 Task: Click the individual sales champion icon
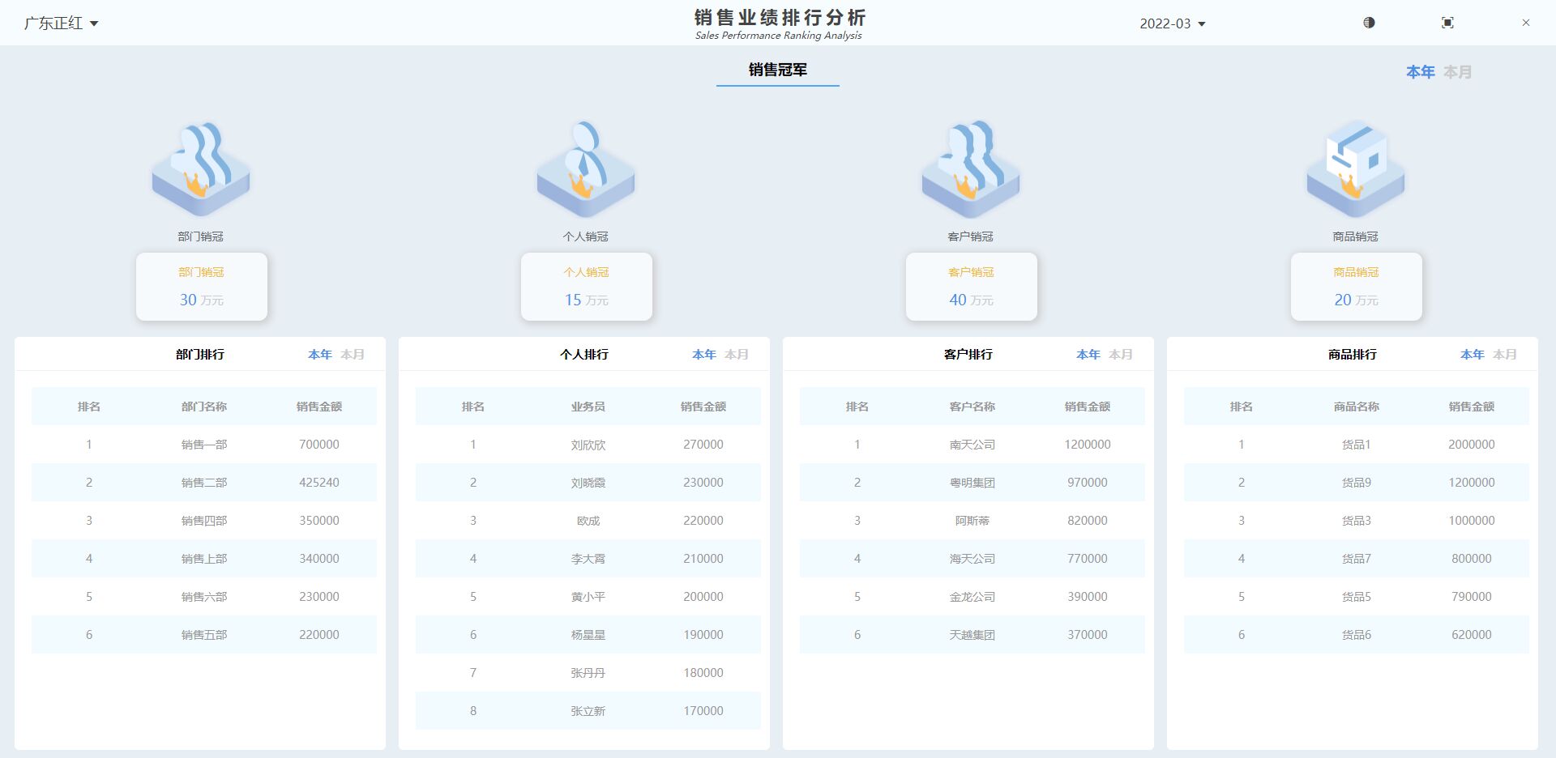click(x=585, y=170)
